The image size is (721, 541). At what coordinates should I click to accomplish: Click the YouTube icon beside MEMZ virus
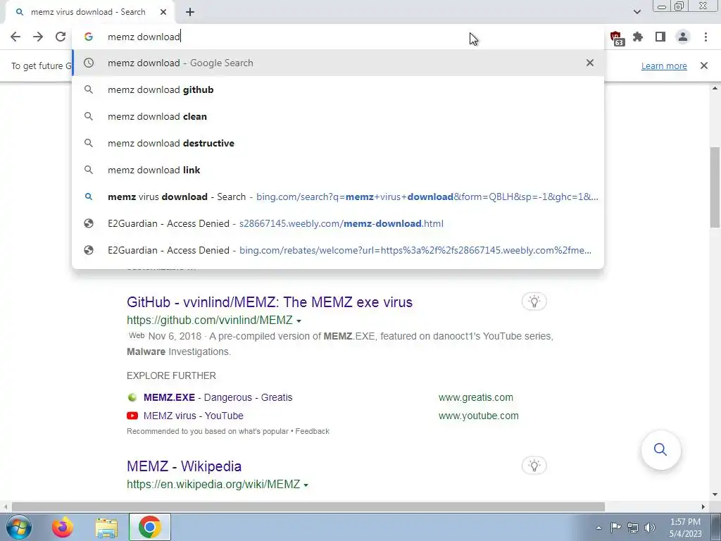click(132, 416)
